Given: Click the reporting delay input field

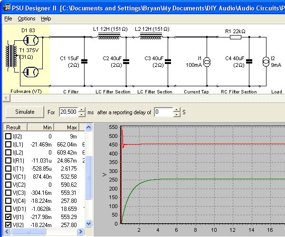Looking at the screenshot, I should [163, 112].
